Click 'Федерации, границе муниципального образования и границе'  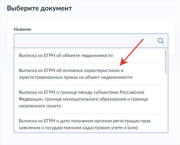[83, 99]
